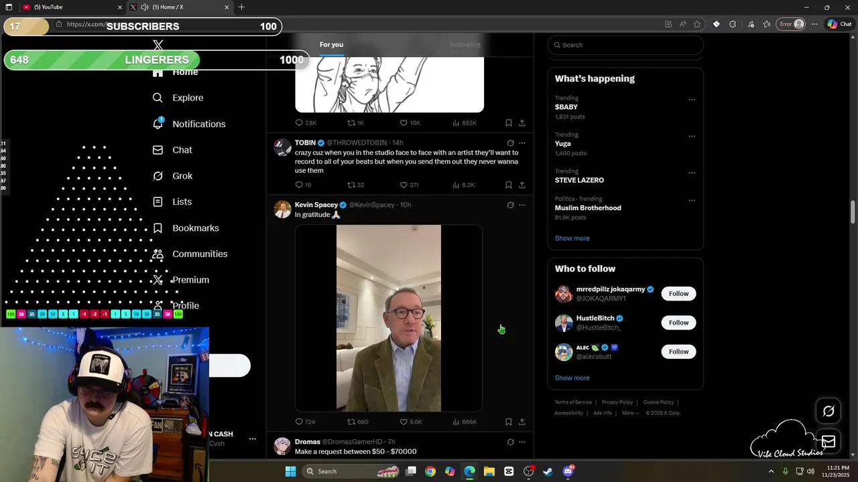Repost Kevin Spacey's post 690 reposts

pos(357,422)
